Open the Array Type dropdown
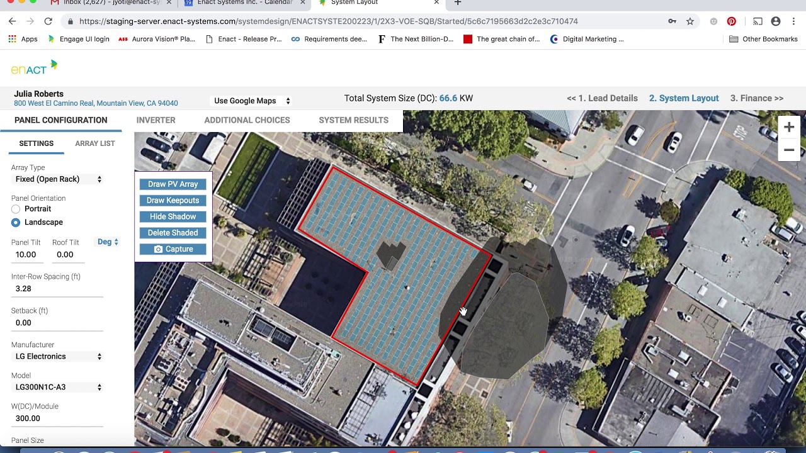 pos(59,179)
